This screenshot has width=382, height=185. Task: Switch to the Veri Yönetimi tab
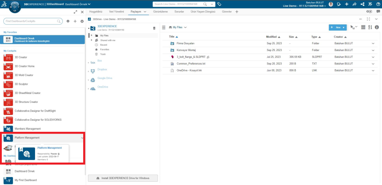pyautogui.click(x=116, y=12)
